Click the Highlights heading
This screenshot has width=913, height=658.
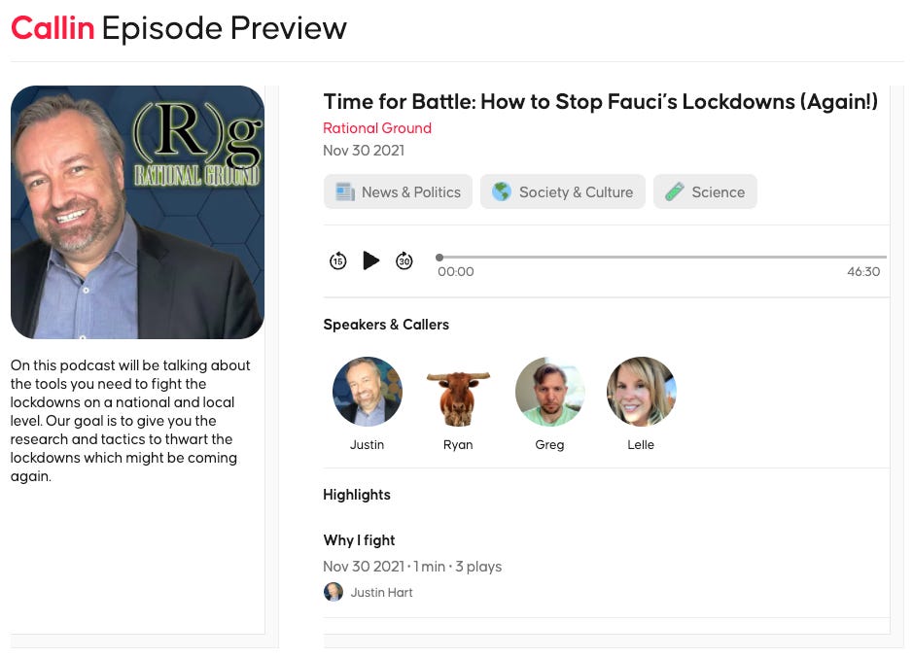point(357,495)
